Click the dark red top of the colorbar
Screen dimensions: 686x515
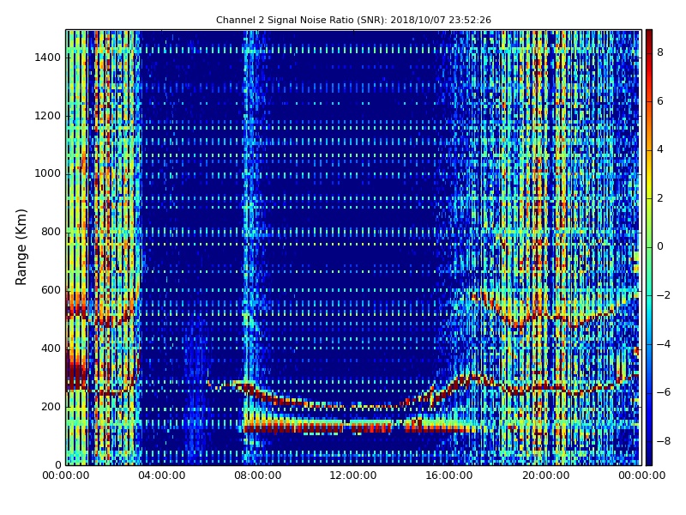[x=649, y=34]
